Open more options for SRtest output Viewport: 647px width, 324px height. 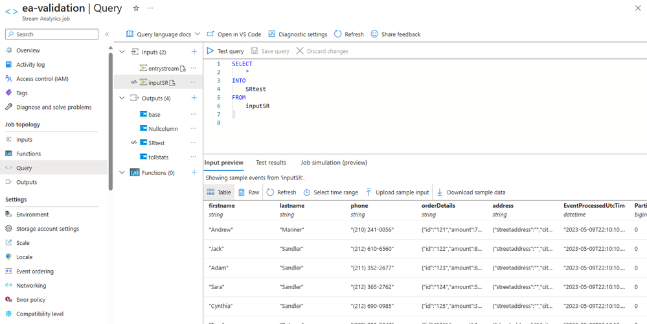click(x=193, y=143)
